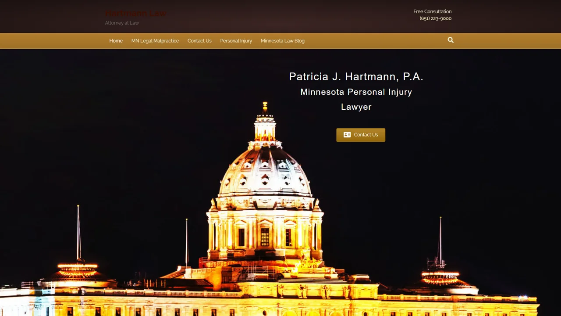
Task: Click the gold Contact Us button
Action: click(361, 135)
